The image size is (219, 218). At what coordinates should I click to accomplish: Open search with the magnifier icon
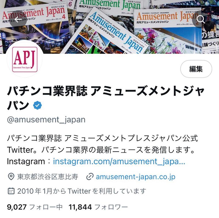tap(201, 19)
